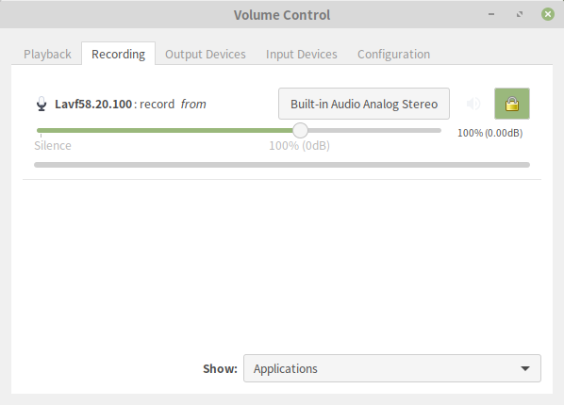Click the input level meter bar

282,165
